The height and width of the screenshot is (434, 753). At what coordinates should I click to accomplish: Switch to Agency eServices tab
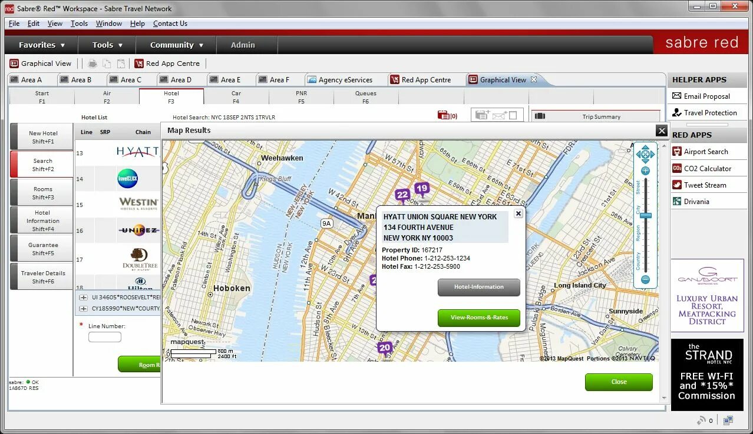point(346,79)
